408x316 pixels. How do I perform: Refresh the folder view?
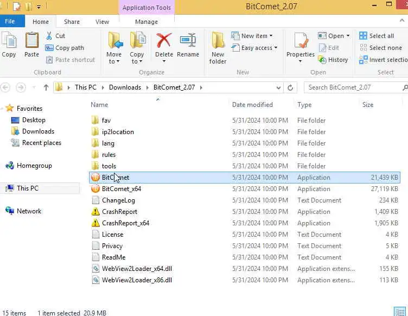[x=290, y=88]
